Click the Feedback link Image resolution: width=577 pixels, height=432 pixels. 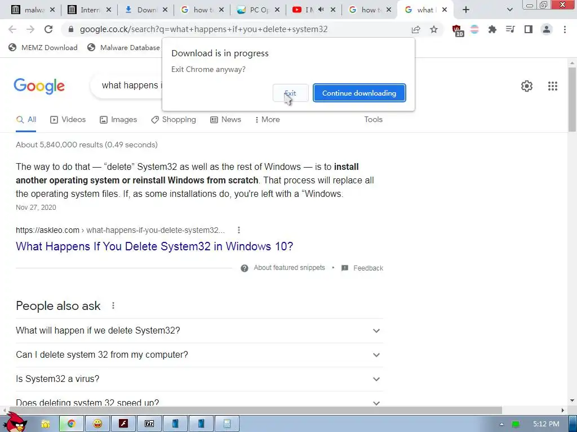[362, 268]
